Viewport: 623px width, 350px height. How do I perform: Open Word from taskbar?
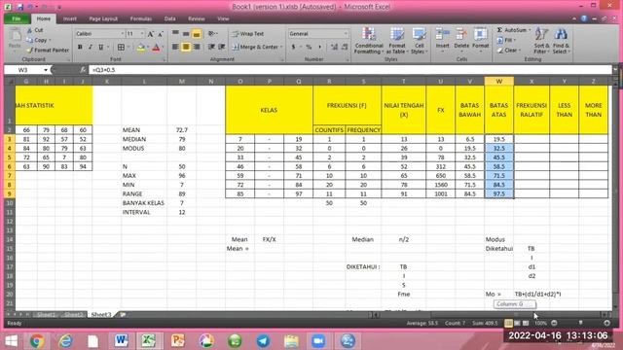pos(121,341)
